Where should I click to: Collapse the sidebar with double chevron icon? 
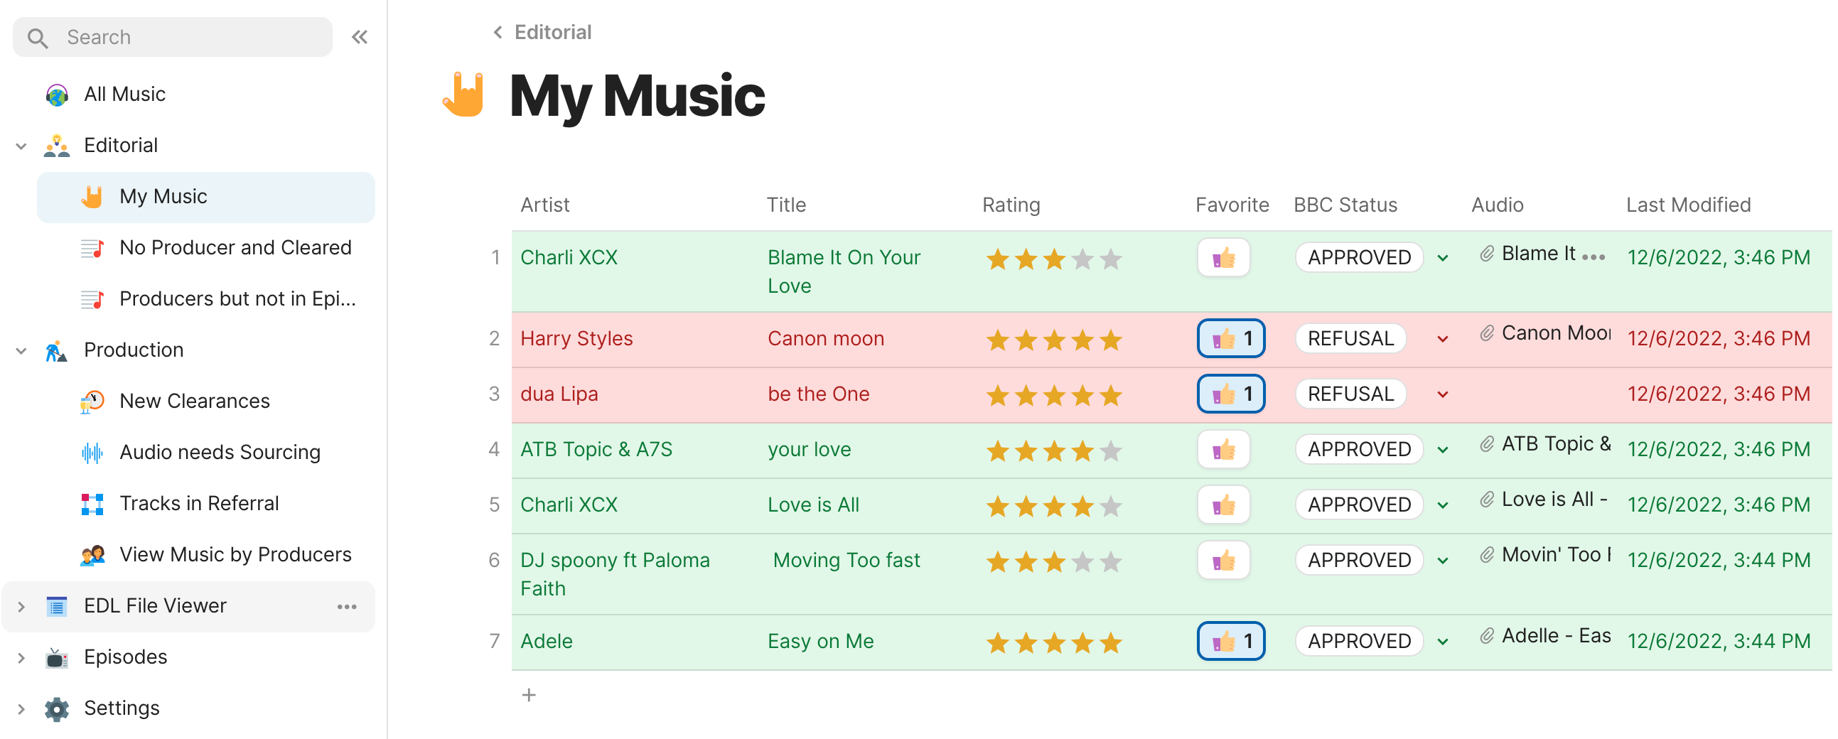(x=360, y=37)
